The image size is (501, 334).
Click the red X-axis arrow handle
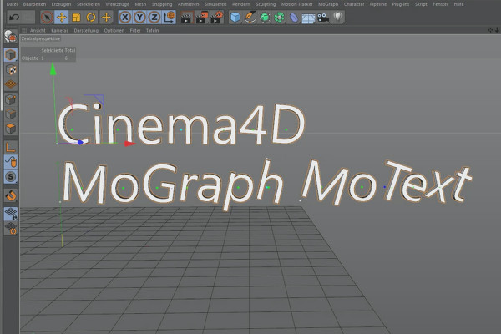pos(129,144)
